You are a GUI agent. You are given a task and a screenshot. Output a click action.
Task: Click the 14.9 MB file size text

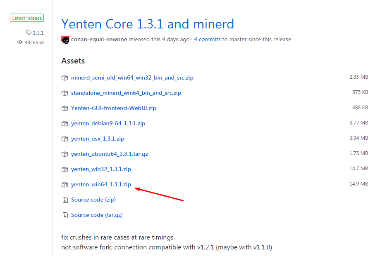pos(358,184)
